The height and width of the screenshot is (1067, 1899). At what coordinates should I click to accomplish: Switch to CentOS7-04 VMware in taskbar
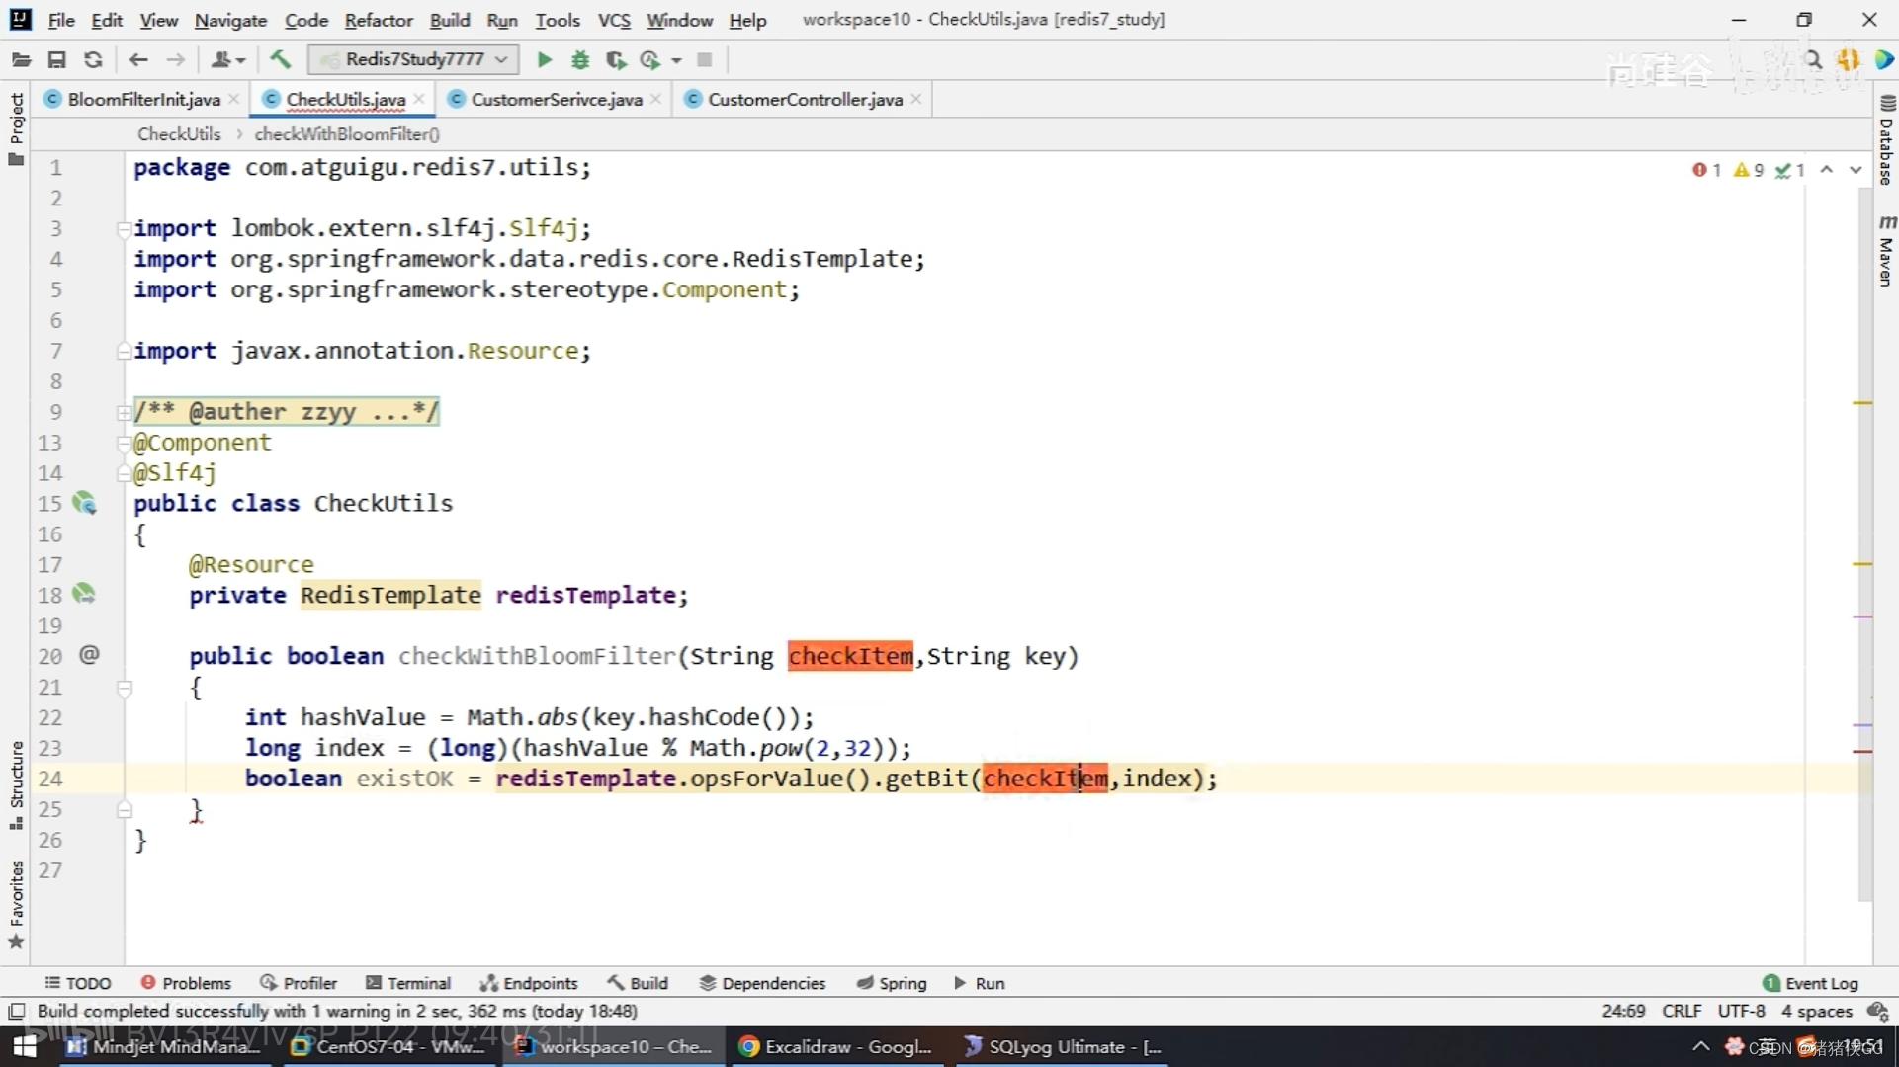pyautogui.click(x=389, y=1046)
